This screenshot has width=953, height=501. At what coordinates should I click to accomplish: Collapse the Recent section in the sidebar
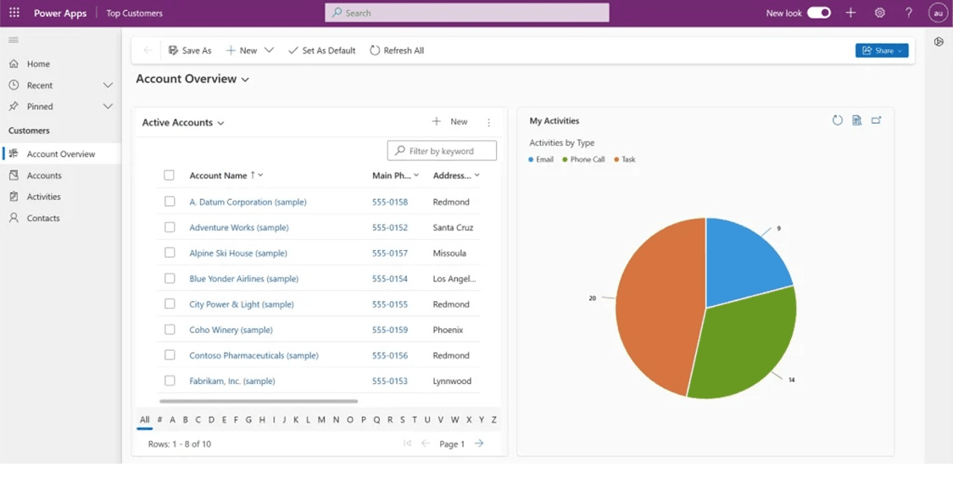(108, 85)
